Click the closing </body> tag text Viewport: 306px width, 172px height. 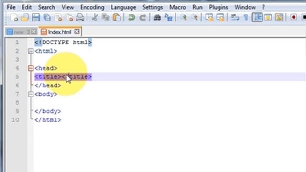tap(48, 111)
